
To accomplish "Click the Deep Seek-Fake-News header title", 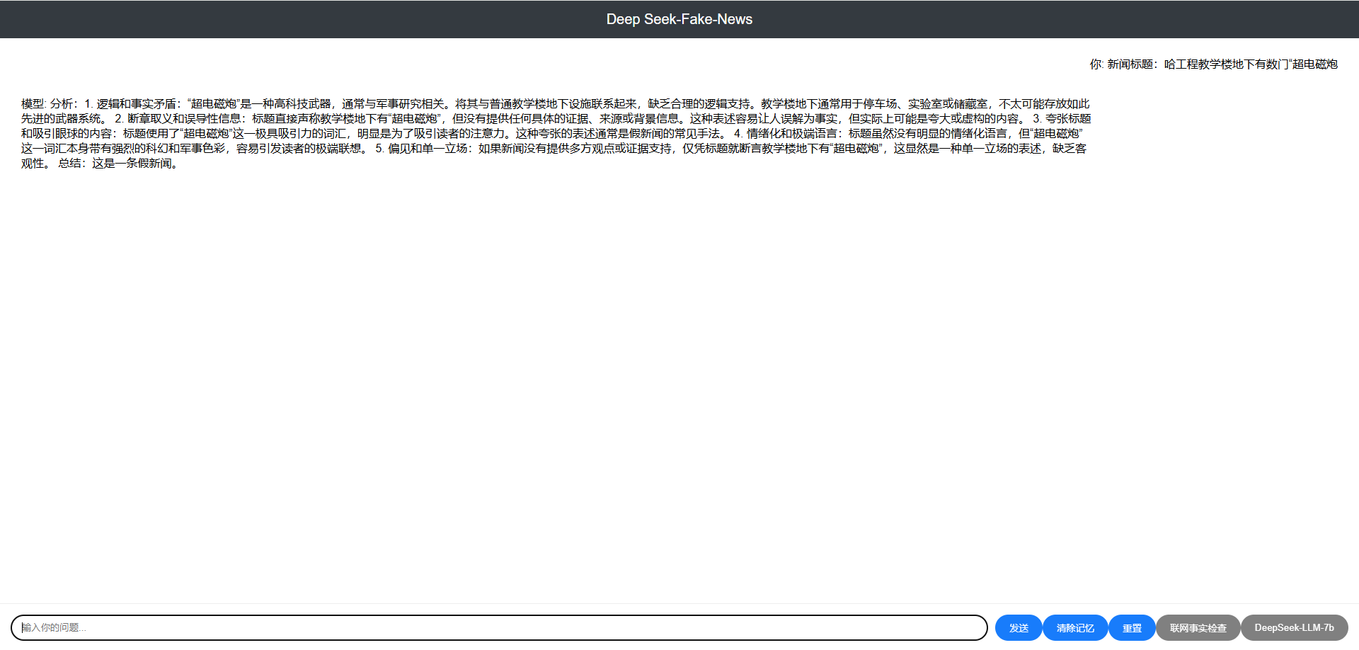I will (679, 19).
